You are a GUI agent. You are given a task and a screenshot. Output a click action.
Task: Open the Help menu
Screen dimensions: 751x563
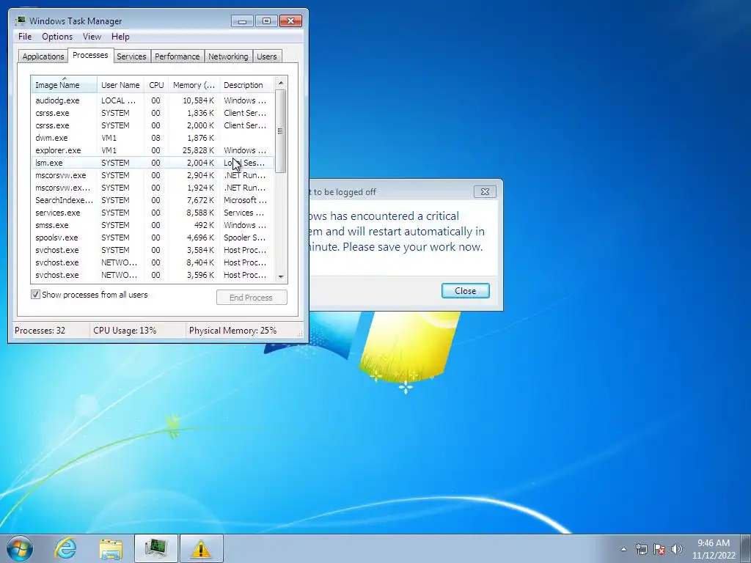[120, 37]
